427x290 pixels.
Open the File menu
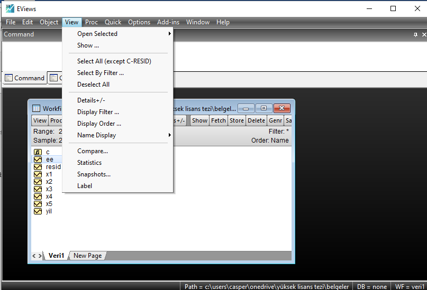click(x=11, y=22)
